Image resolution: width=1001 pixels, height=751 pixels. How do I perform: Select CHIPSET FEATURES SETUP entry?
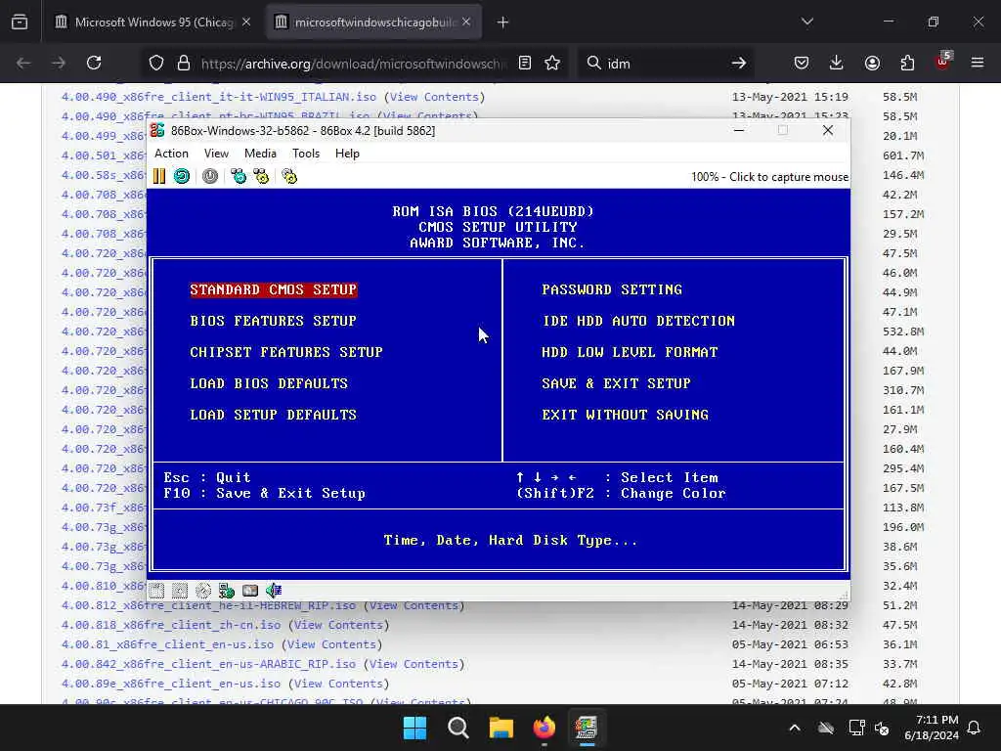pyautogui.click(x=286, y=352)
